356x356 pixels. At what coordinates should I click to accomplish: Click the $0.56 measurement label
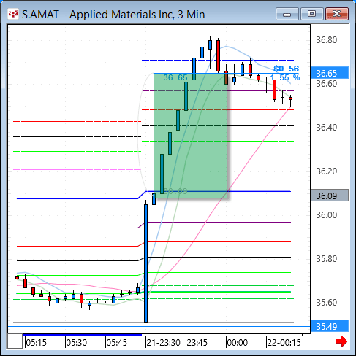coord(287,69)
